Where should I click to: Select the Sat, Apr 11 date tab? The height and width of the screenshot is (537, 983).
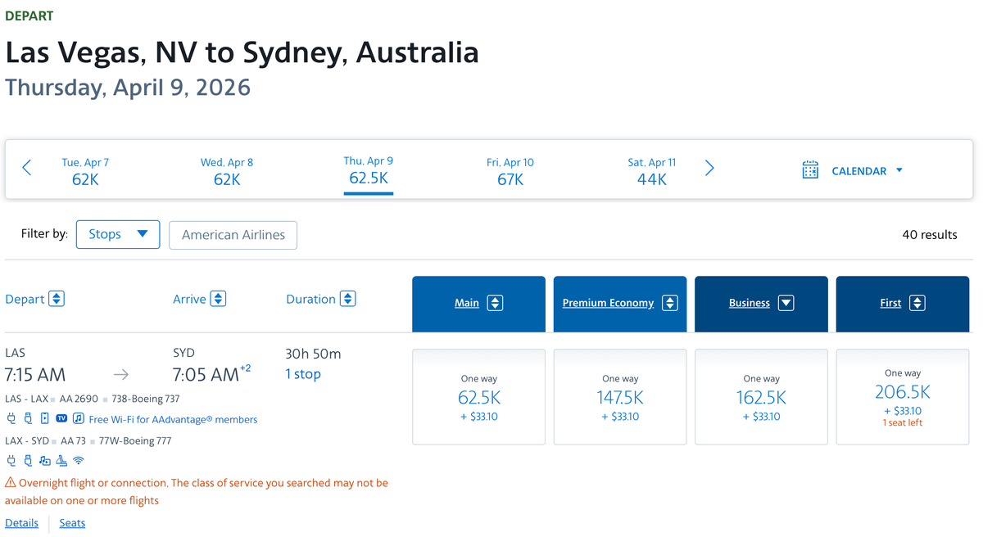click(x=652, y=169)
